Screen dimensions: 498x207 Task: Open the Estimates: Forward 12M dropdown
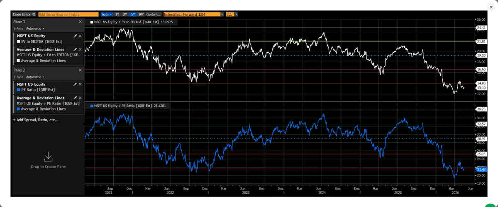click(192, 14)
